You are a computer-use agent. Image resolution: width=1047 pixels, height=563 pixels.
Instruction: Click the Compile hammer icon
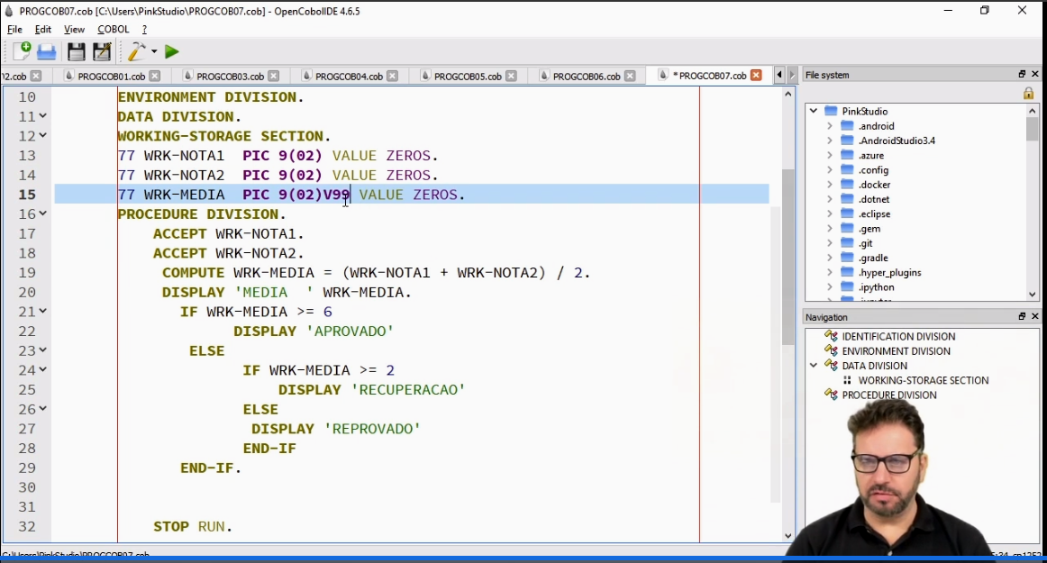pos(136,51)
